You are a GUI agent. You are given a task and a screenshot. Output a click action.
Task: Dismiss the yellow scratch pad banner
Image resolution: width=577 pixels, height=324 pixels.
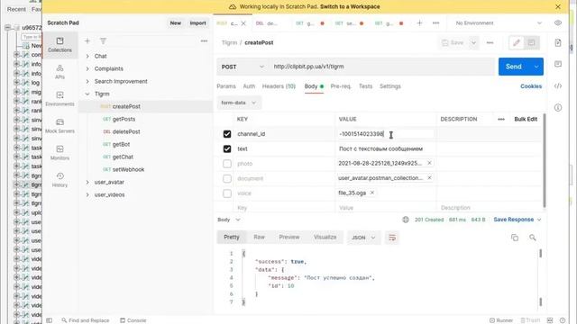(x=558, y=6)
